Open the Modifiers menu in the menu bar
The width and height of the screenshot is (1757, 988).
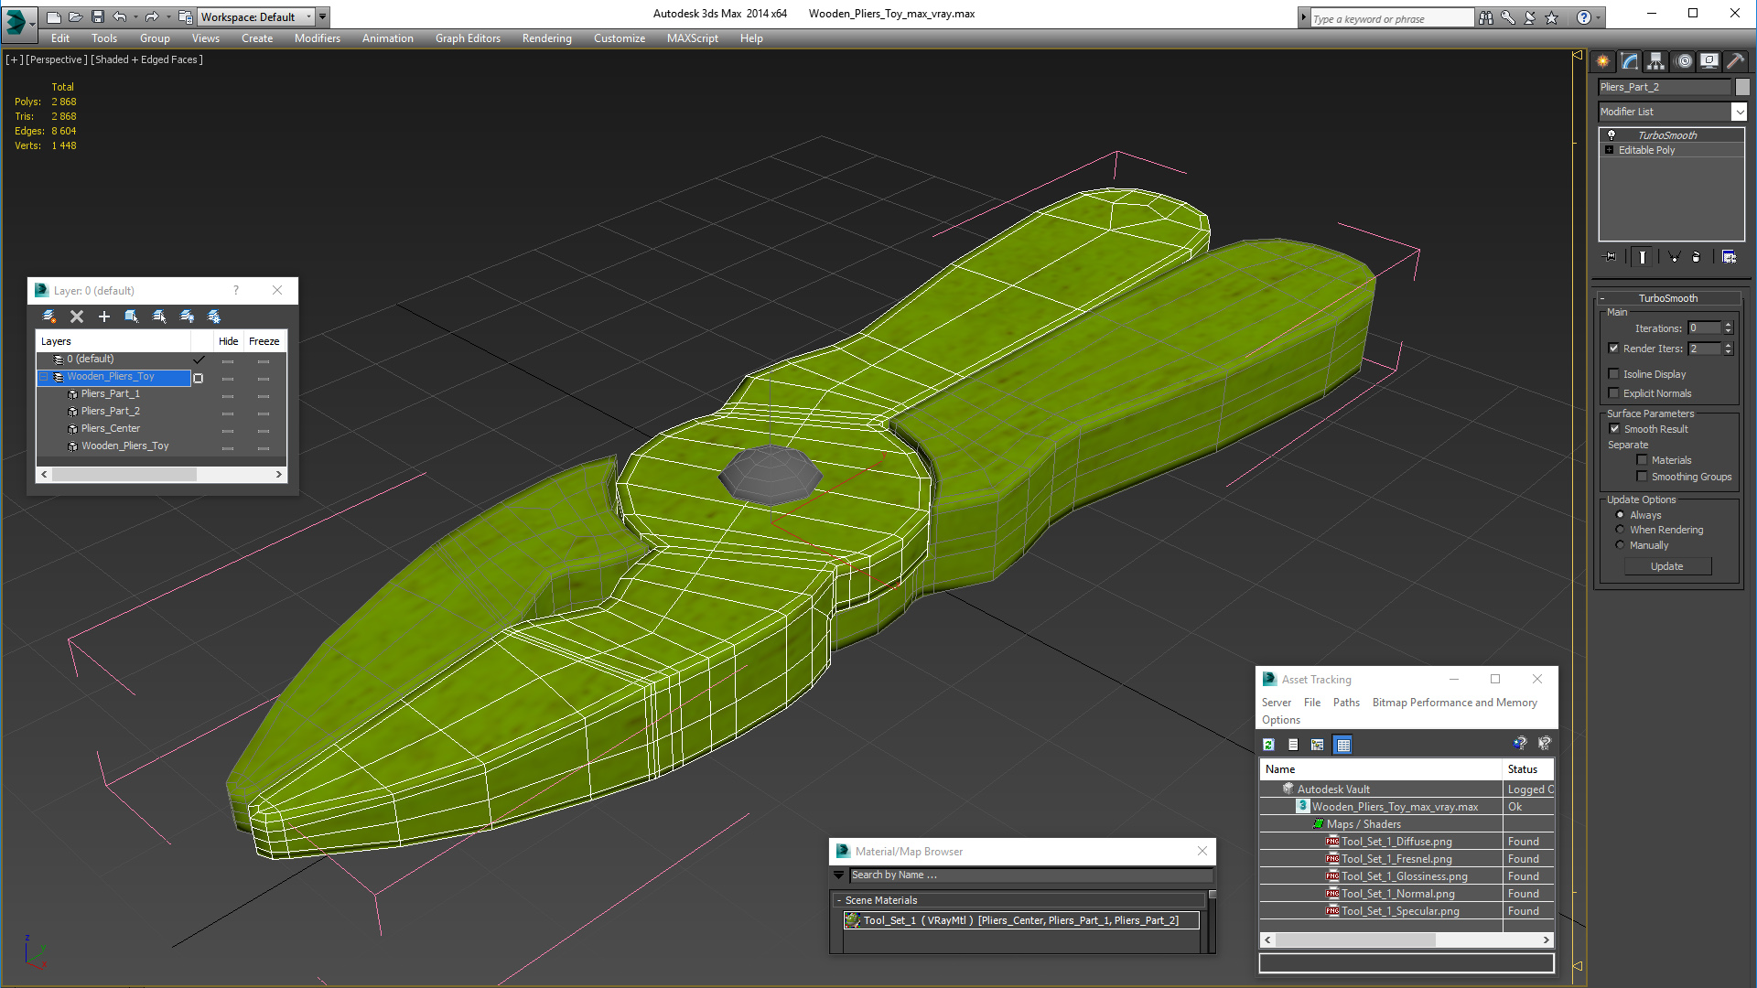[316, 38]
